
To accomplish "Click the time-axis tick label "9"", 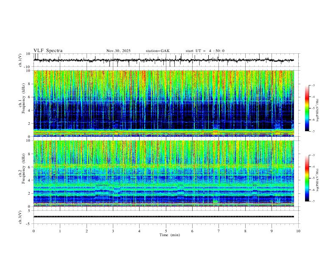I will [272, 231].
